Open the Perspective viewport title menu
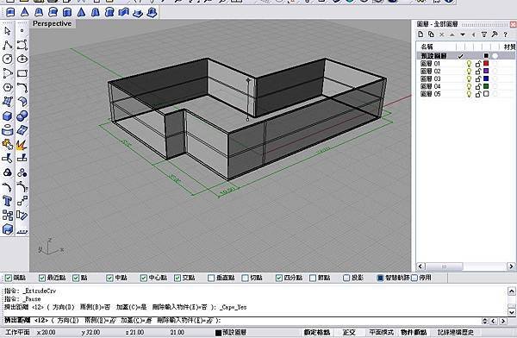The width and height of the screenshot is (517, 338). [52, 24]
